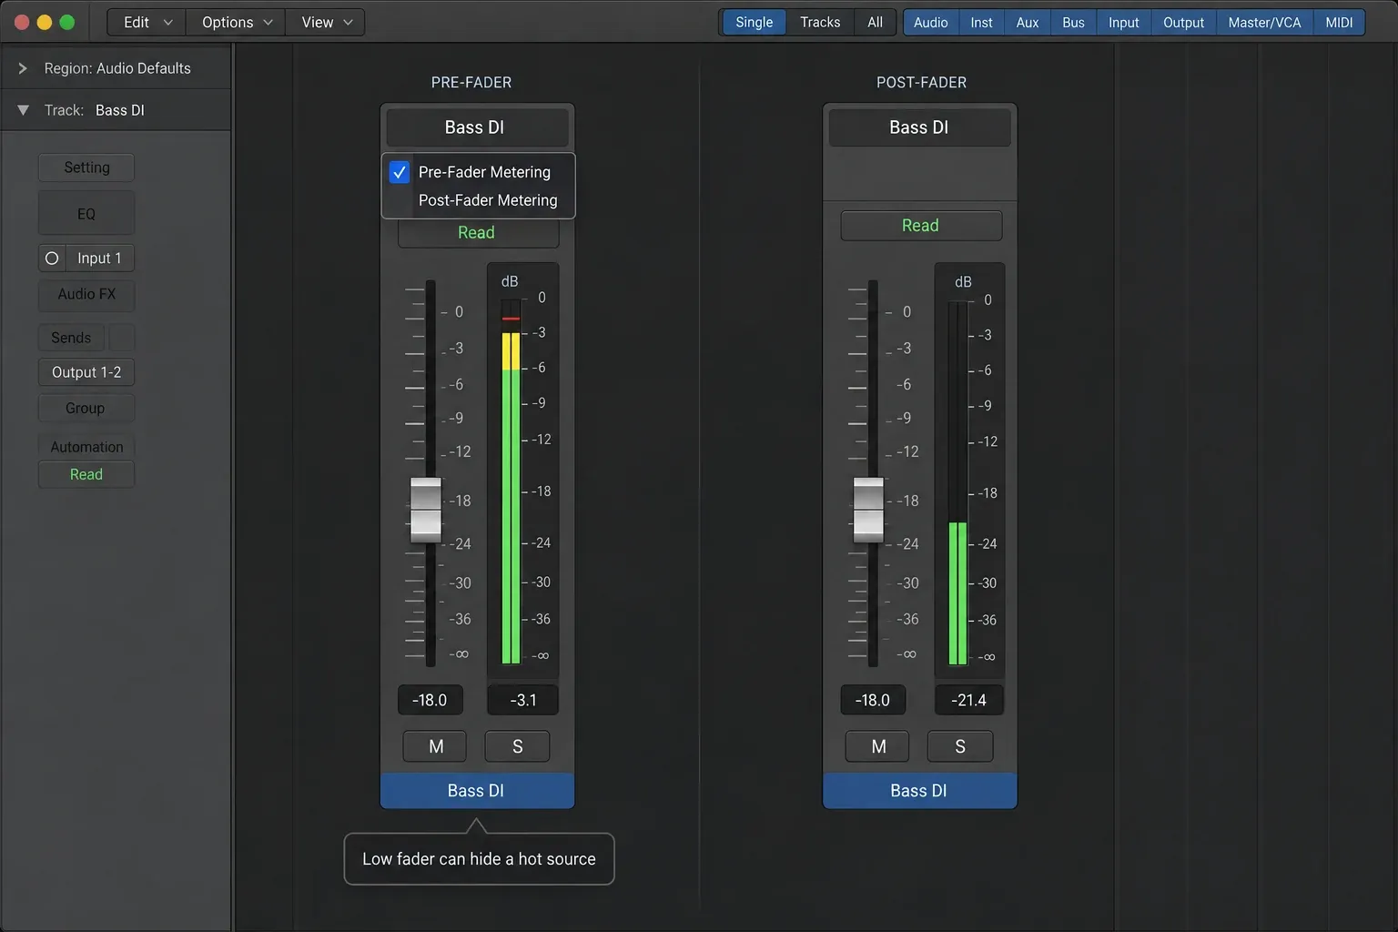The image size is (1398, 932).
Task: Click -18.0 fader value on post-fader strip
Action: pyautogui.click(x=873, y=700)
